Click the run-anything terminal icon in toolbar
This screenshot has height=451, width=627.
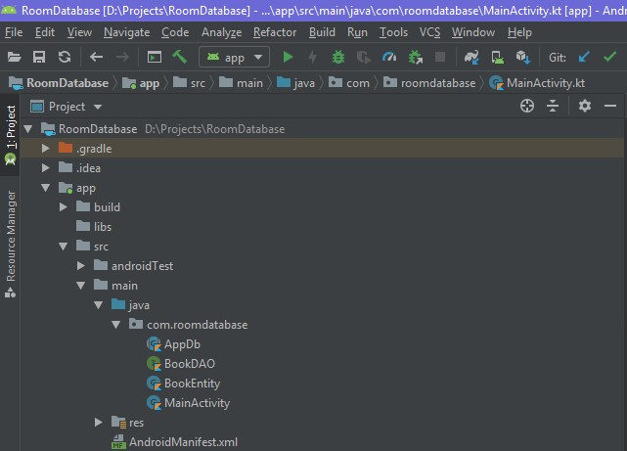click(x=155, y=57)
